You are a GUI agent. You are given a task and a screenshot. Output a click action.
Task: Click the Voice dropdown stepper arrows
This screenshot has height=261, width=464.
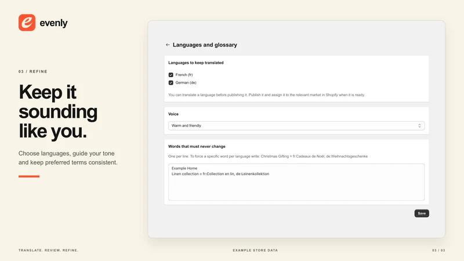pos(419,126)
